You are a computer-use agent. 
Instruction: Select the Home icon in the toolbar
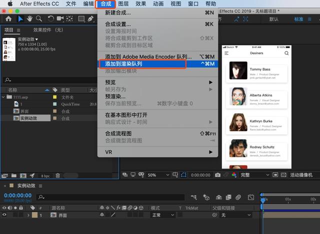8,19
